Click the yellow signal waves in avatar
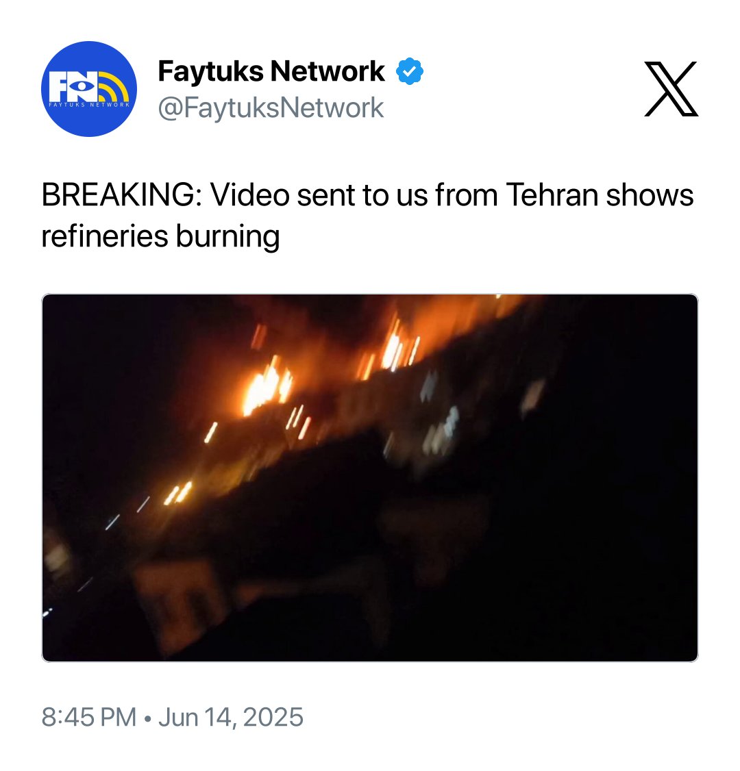 [x=114, y=87]
